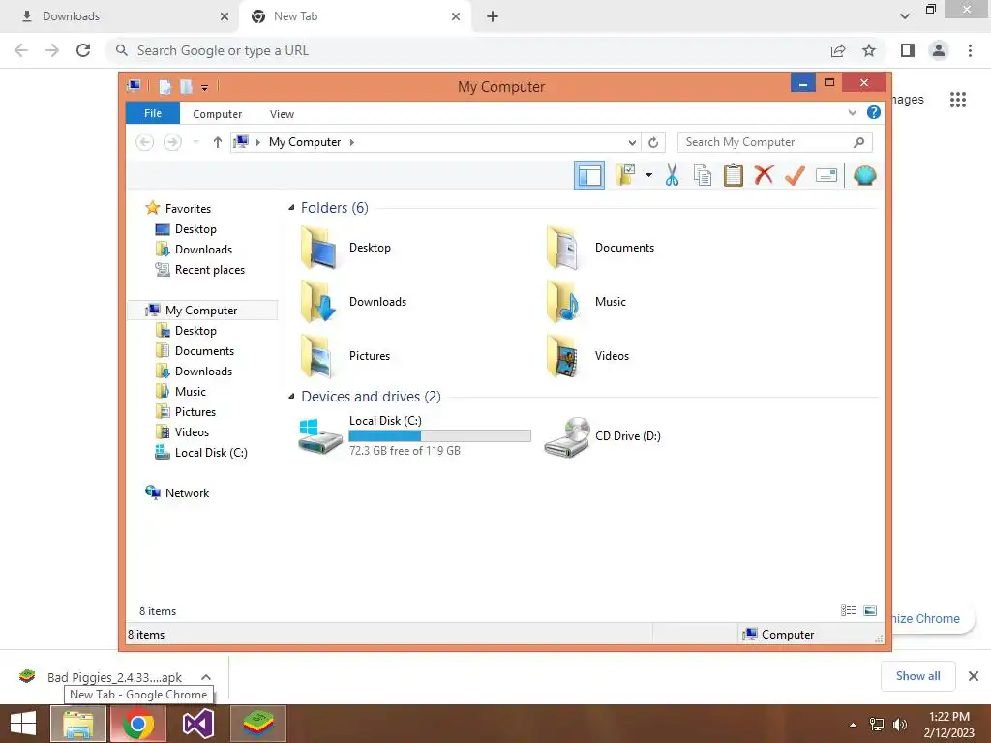991x743 pixels.
Task: Reload the Chrome page
Action: point(83,50)
